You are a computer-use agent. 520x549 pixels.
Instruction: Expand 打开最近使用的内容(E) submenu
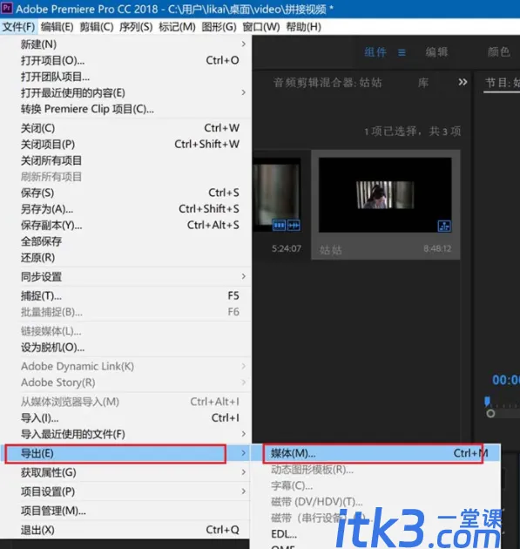(126, 92)
